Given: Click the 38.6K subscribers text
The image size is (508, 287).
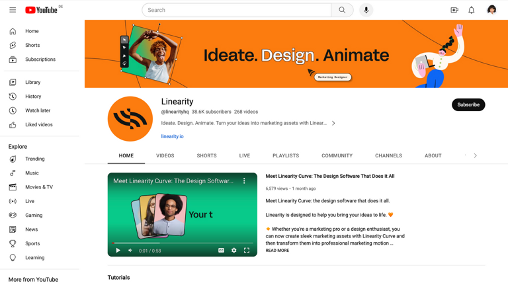Looking at the screenshot, I should [x=211, y=112].
